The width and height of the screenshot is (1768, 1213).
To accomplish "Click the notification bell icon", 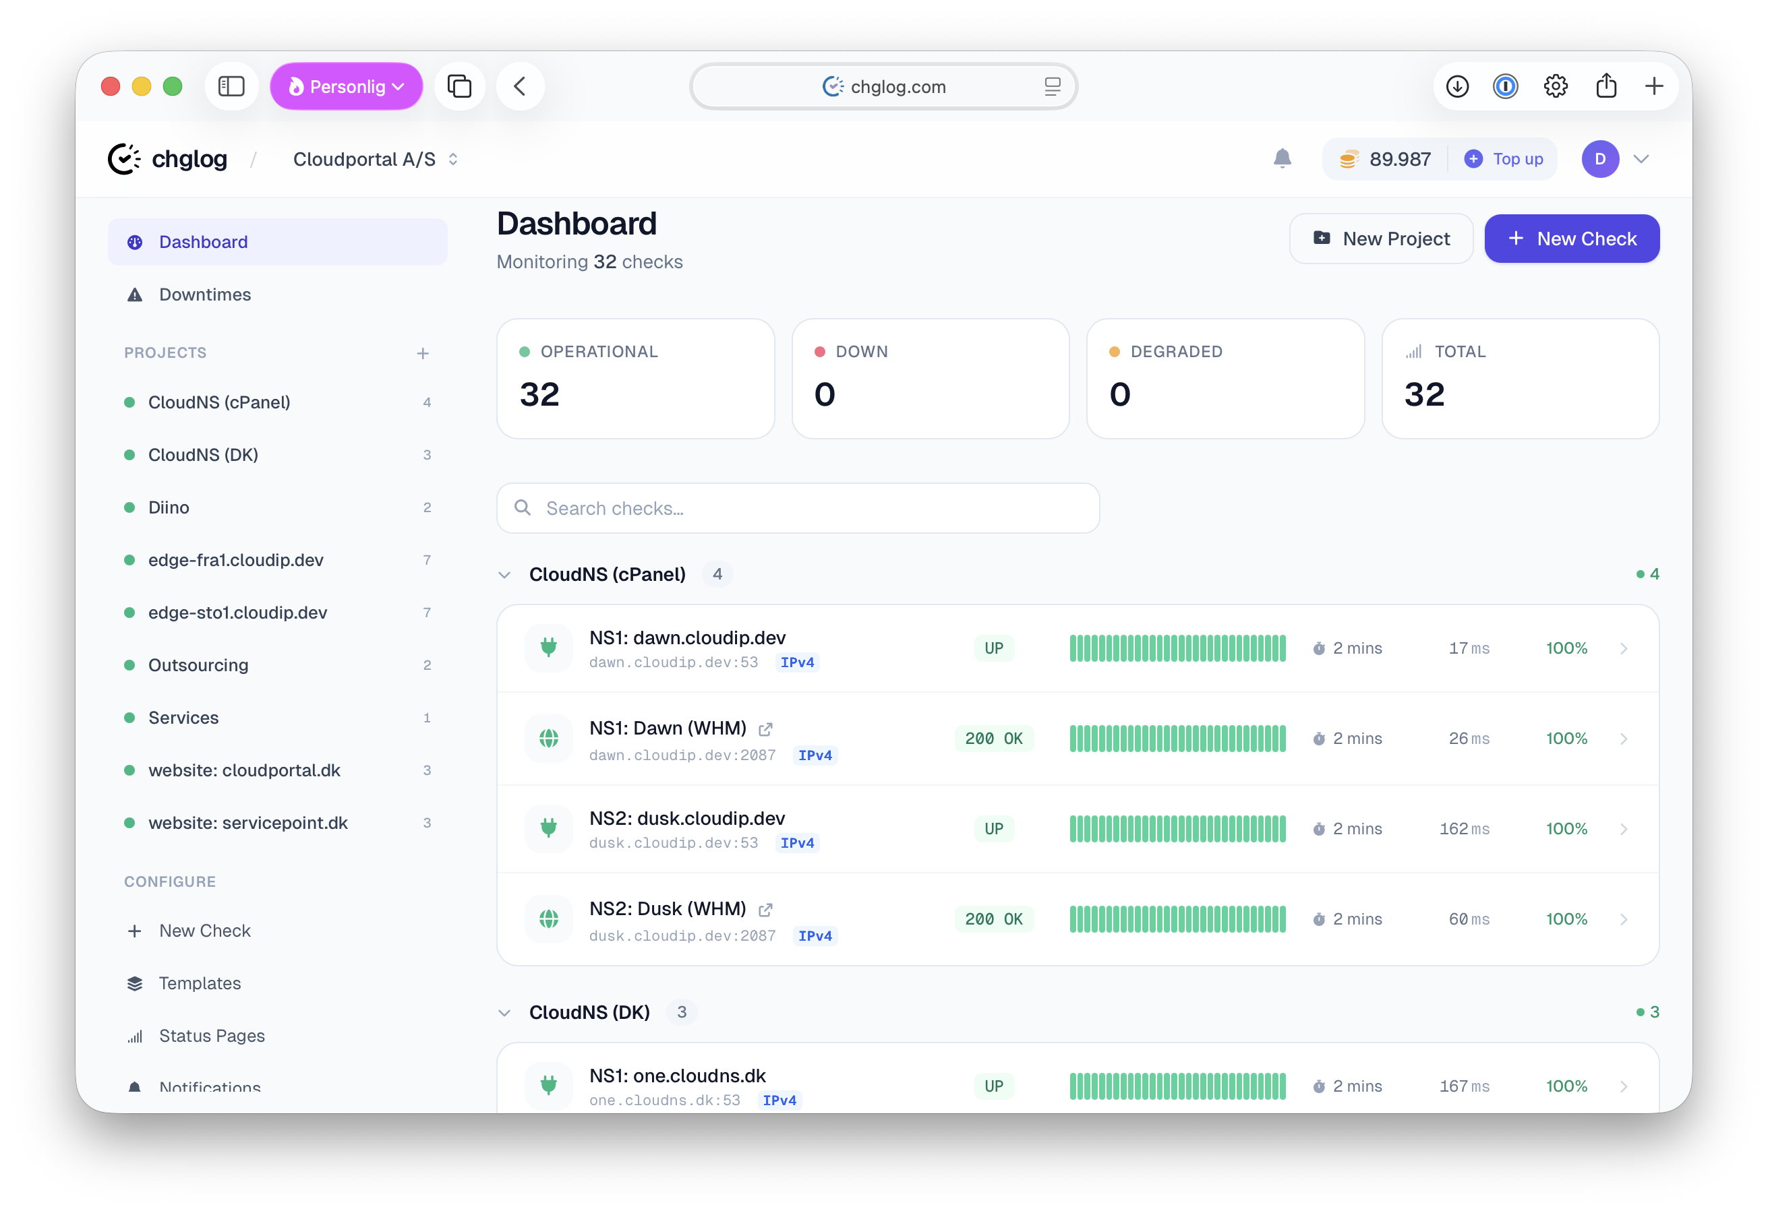I will pyautogui.click(x=1283, y=159).
